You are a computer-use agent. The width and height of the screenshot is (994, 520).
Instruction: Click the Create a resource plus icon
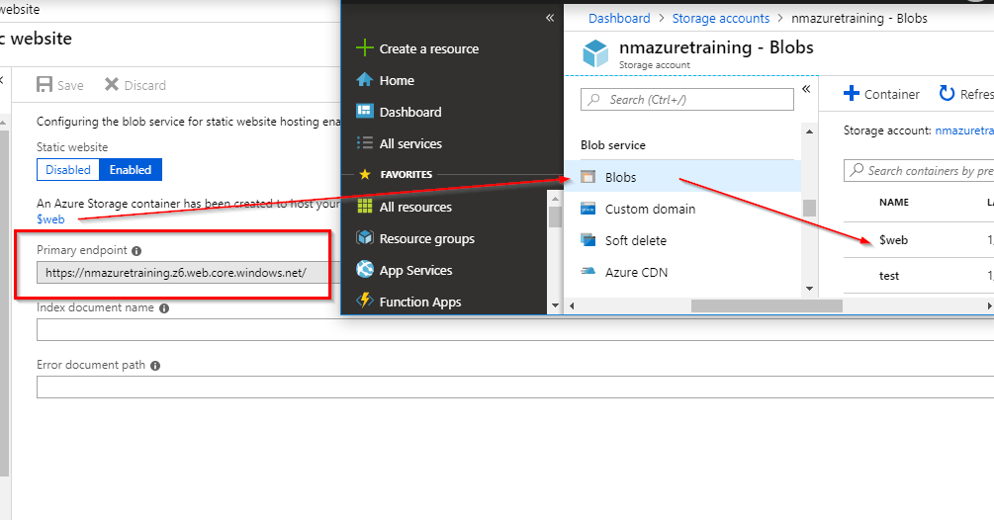[x=364, y=48]
